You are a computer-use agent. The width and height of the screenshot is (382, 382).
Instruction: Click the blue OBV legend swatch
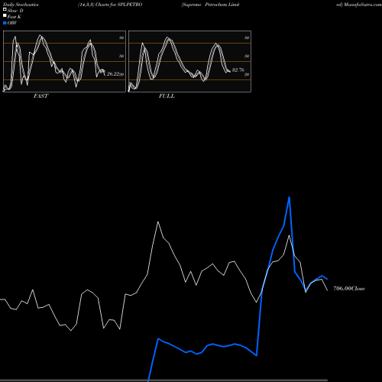(5, 23)
